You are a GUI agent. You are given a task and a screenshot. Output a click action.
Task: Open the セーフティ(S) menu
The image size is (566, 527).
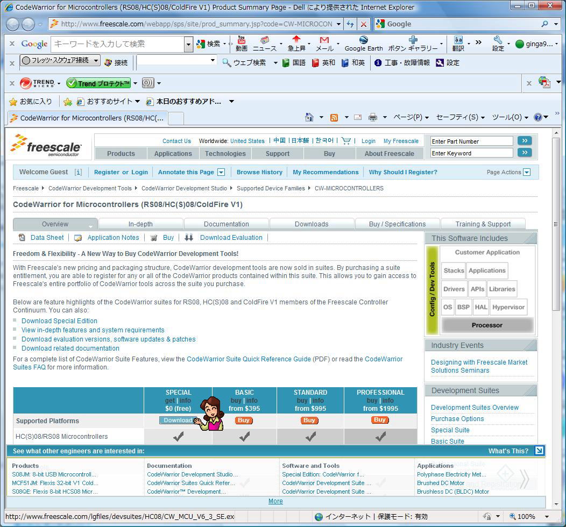coord(460,117)
